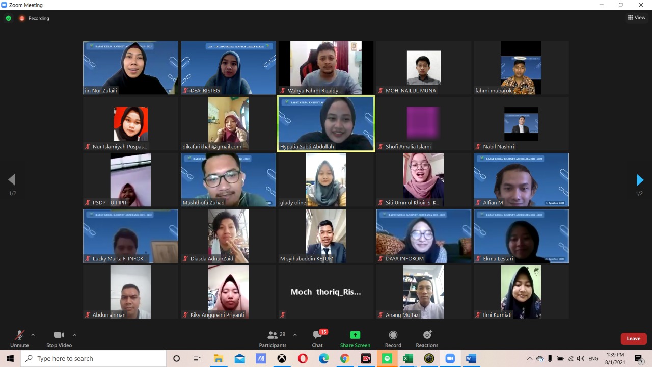Select Shofi Amalia Islami's purple avatar tile

tap(423, 123)
